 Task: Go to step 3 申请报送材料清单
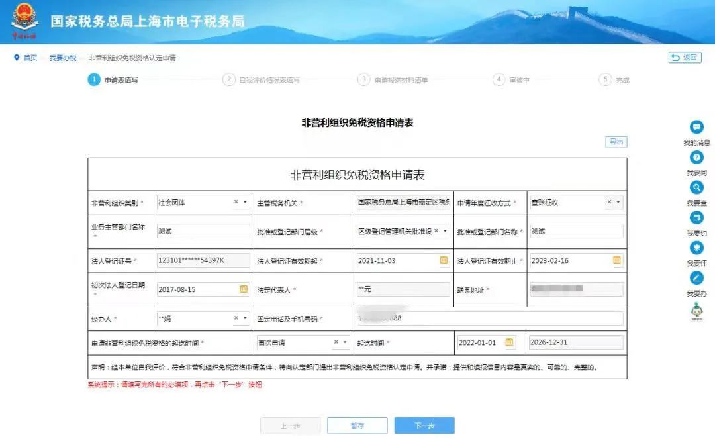(393, 79)
